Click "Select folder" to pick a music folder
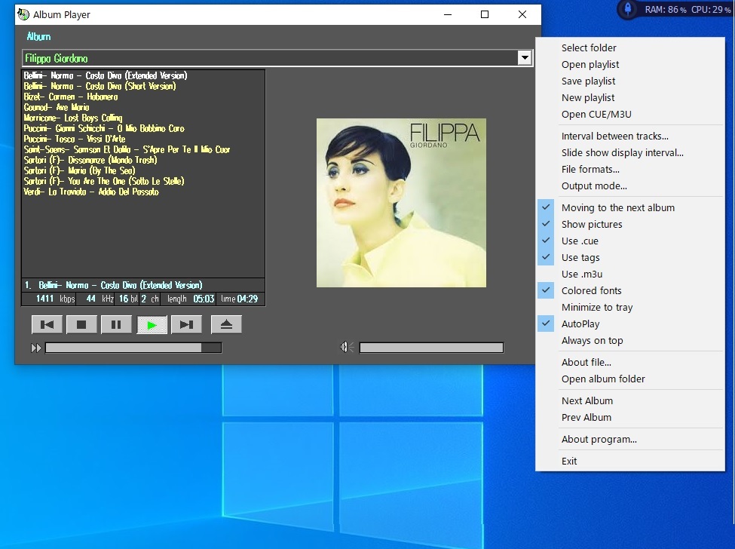This screenshot has width=735, height=549. tap(589, 48)
